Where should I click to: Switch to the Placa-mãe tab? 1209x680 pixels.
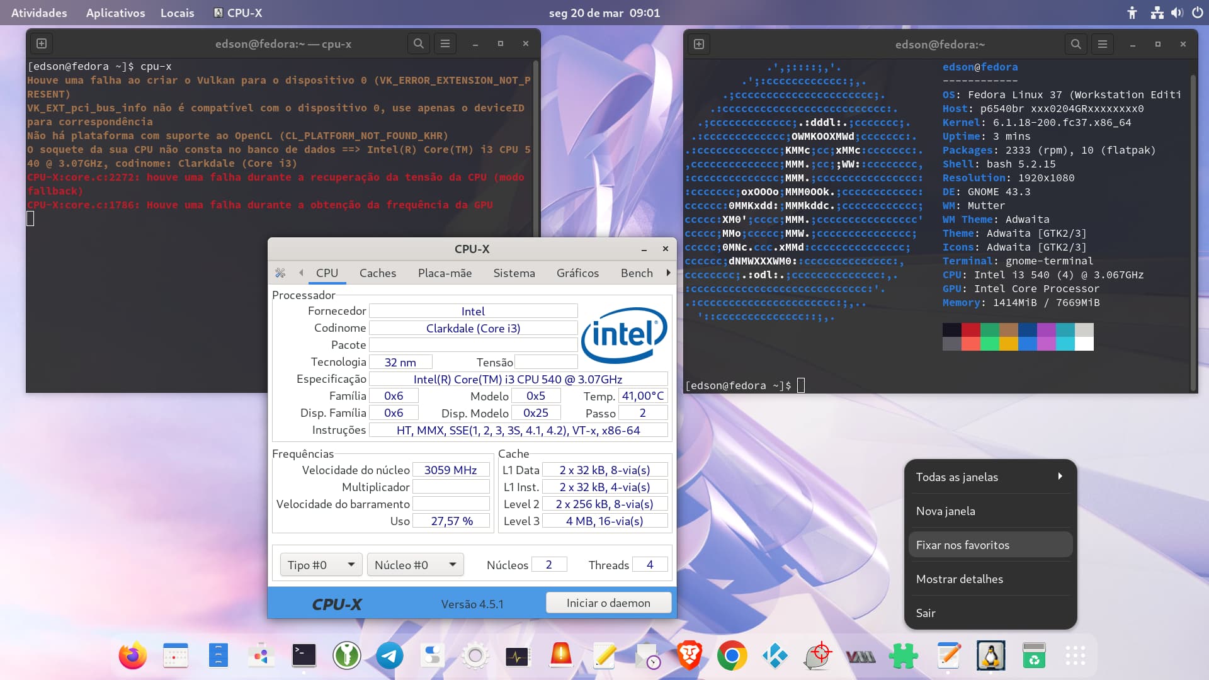(x=445, y=273)
